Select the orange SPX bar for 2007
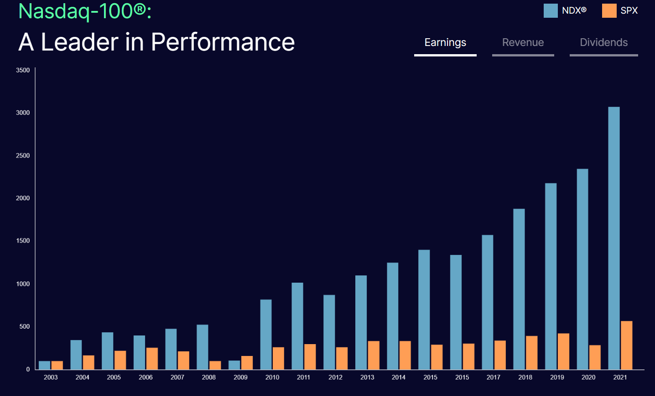Image resolution: width=655 pixels, height=396 pixels. (x=183, y=360)
